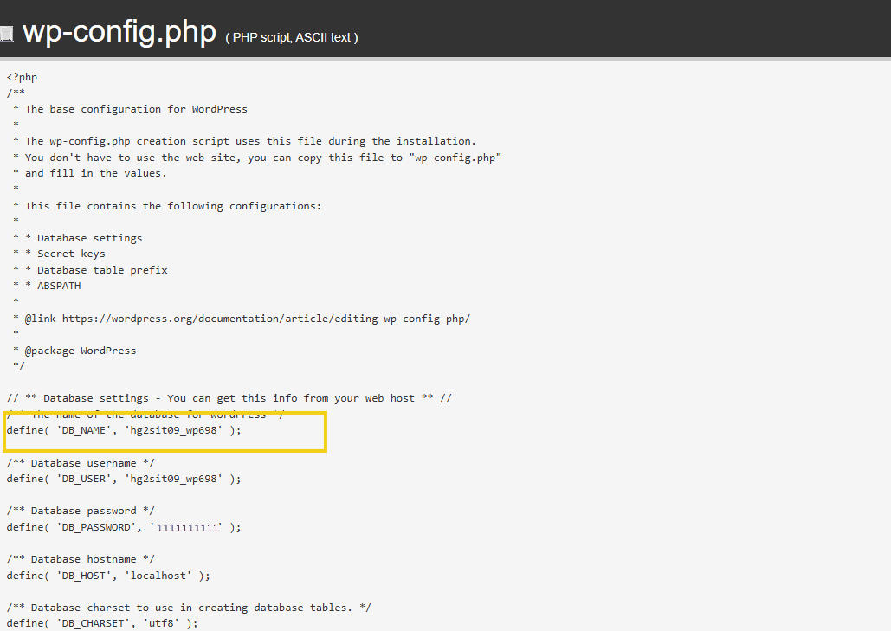The height and width of the screenshot is (631, 891).
Task: Click the define DB_USER line
Action: click(x=124, y=479)
